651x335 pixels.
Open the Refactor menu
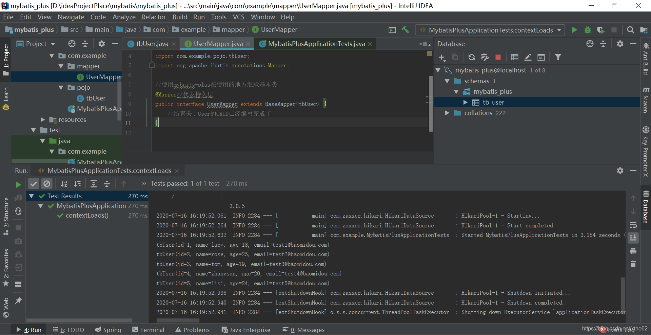(153, 17)
